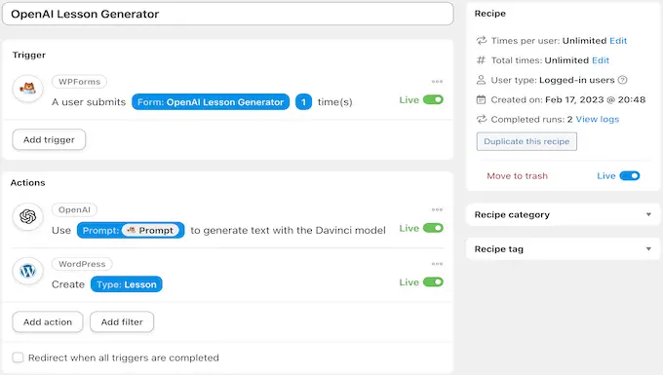Screen dimensions: 663x375
Task: Click the hash icon beside Total times
Action: (482, 60)
